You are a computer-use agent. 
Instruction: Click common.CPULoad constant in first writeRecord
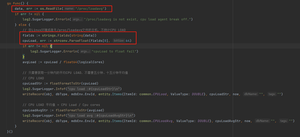click(x=153, y=94)
